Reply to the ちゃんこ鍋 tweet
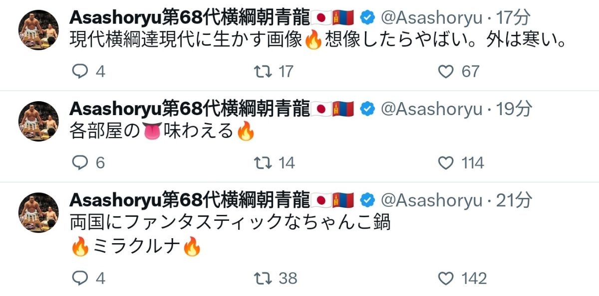Image resolution: width=599 pixels, height=296 pixels. (x=80, y=278)
